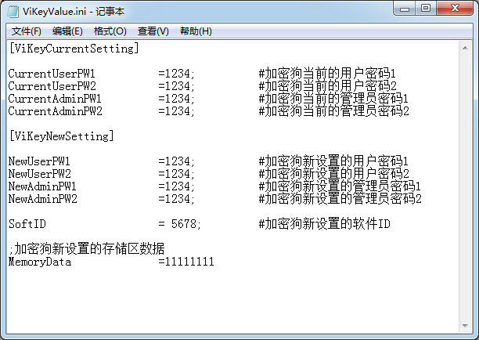Screen dimensions: 479x340
Task: Click the =1234; value of CurrentUserPW1
Action: point(176,74)
